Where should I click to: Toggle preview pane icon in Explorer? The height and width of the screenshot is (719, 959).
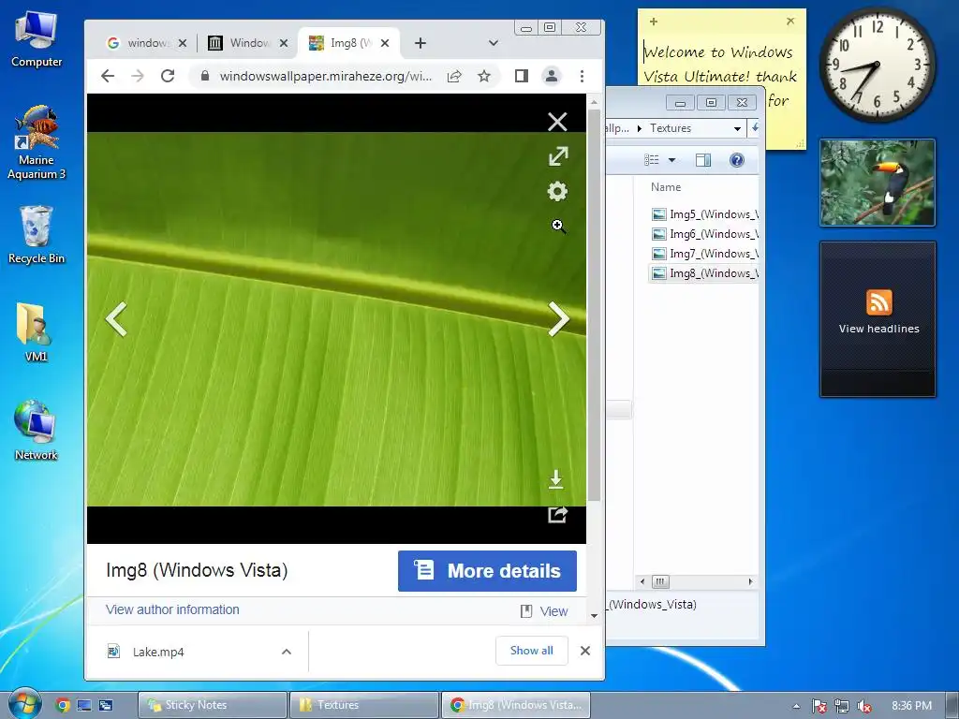click(703, 160)
